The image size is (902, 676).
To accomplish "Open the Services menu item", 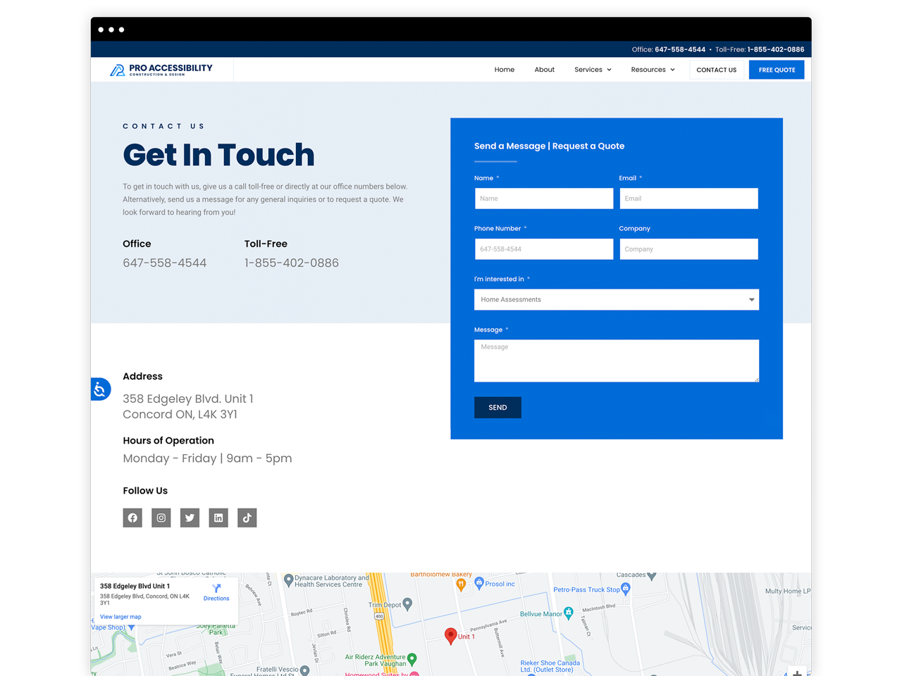I will click(588, 70).
